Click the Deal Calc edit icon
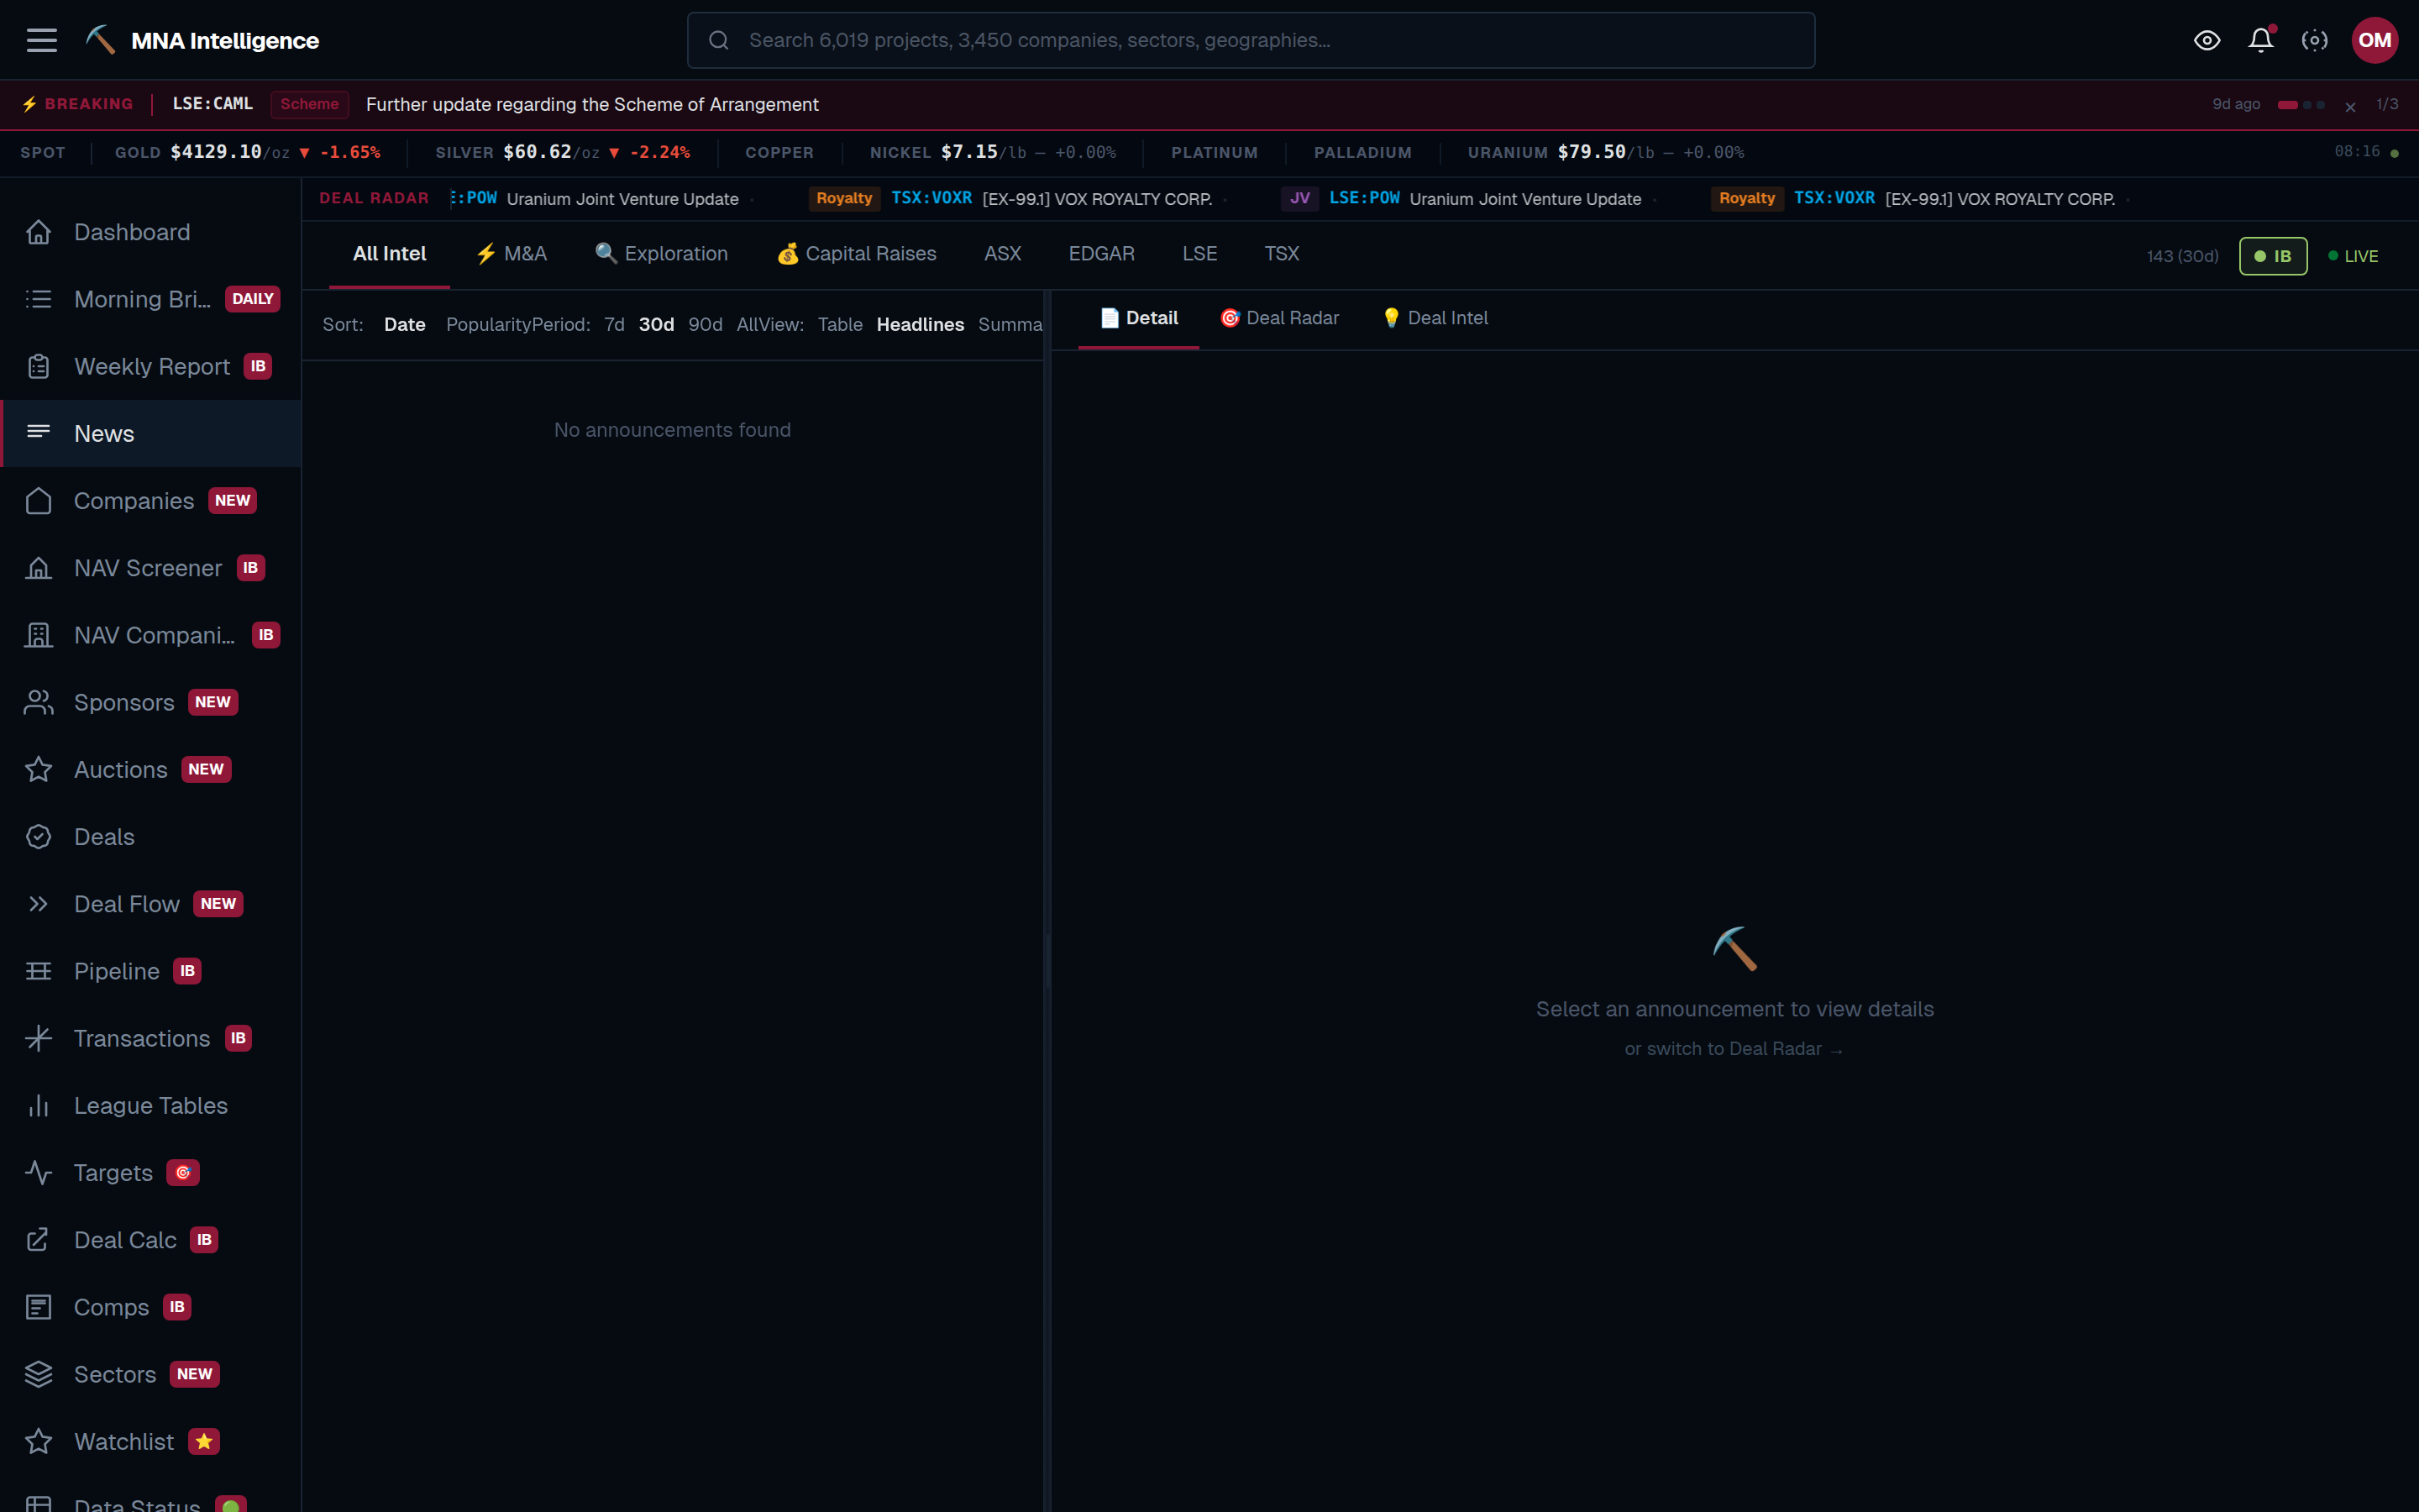Viewport: 2419px width, 1512px height. pos(38,1240)
